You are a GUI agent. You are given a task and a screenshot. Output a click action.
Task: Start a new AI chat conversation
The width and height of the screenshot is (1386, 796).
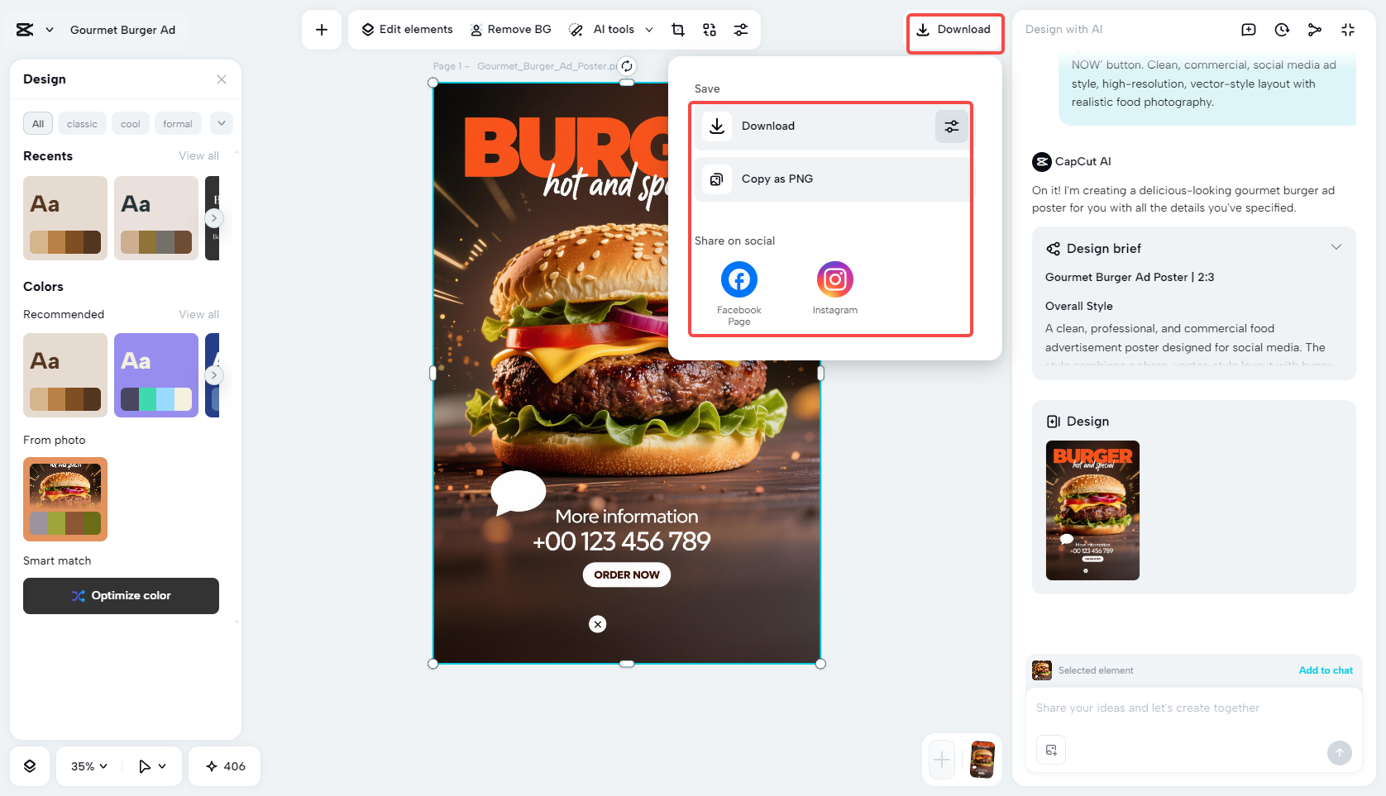pos(1248,29)
